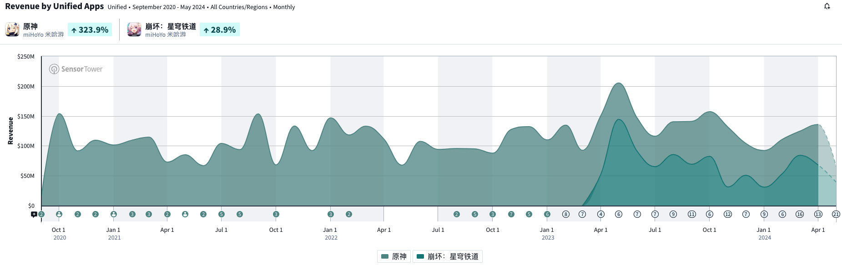
Task: Open event marker 13 at Apr 1 2024
Action: (818, 214)
